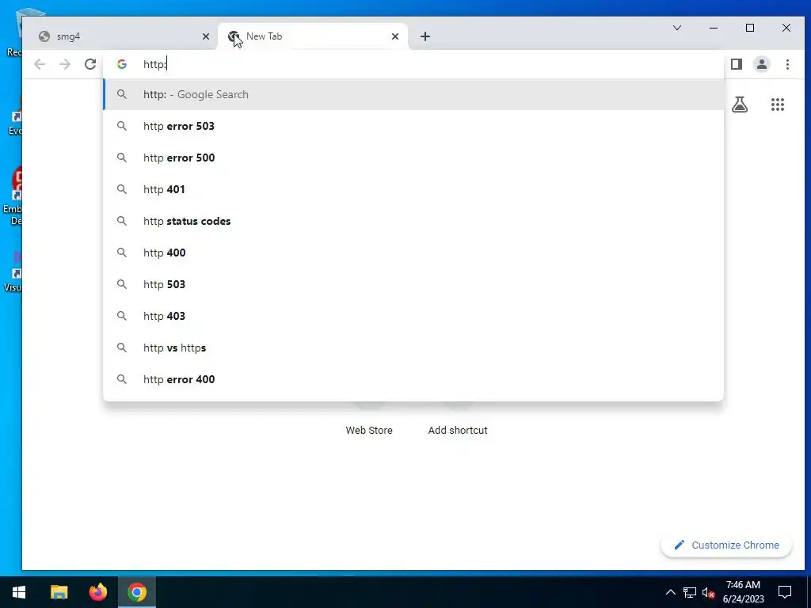Open the network status tray icon

pyautogui.click(x=690, y=592)
